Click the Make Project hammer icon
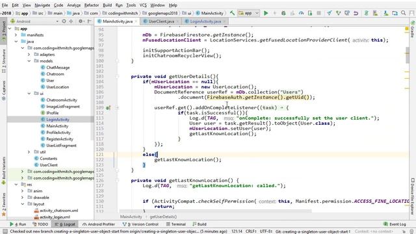The image size is (416, 234). coord(232,13)
